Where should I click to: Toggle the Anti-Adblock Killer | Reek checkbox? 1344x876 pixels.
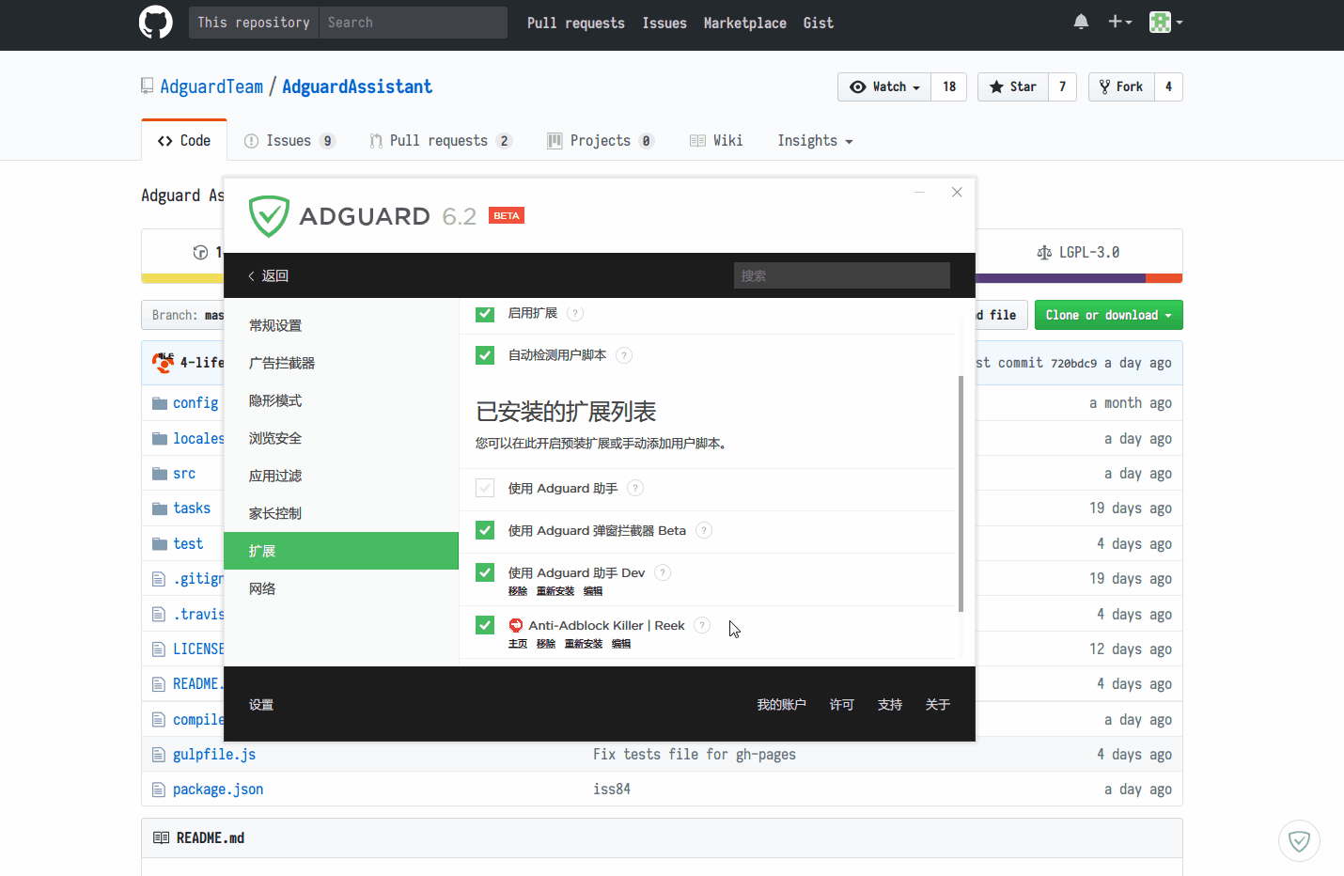(x=484, y=624)
